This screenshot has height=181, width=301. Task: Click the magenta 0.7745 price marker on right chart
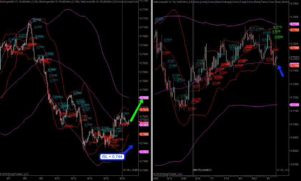[x=294, y=24]
